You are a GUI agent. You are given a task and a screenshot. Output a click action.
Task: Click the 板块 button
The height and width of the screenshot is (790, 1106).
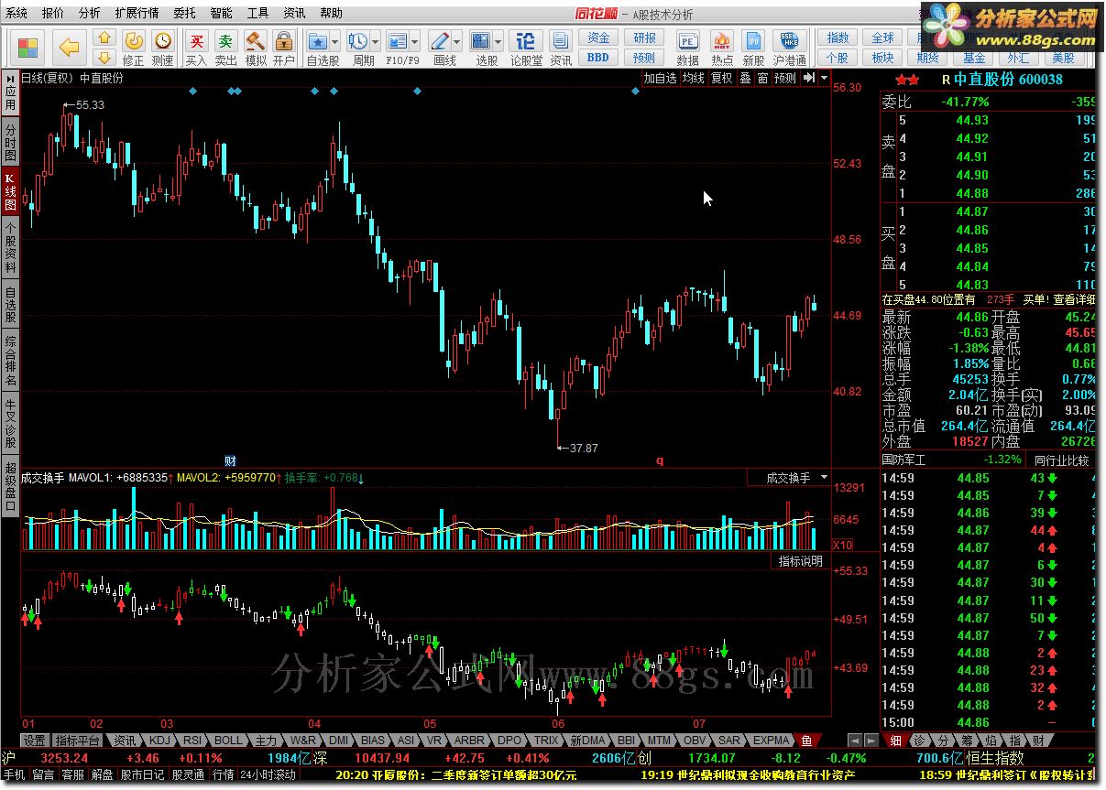882,58
